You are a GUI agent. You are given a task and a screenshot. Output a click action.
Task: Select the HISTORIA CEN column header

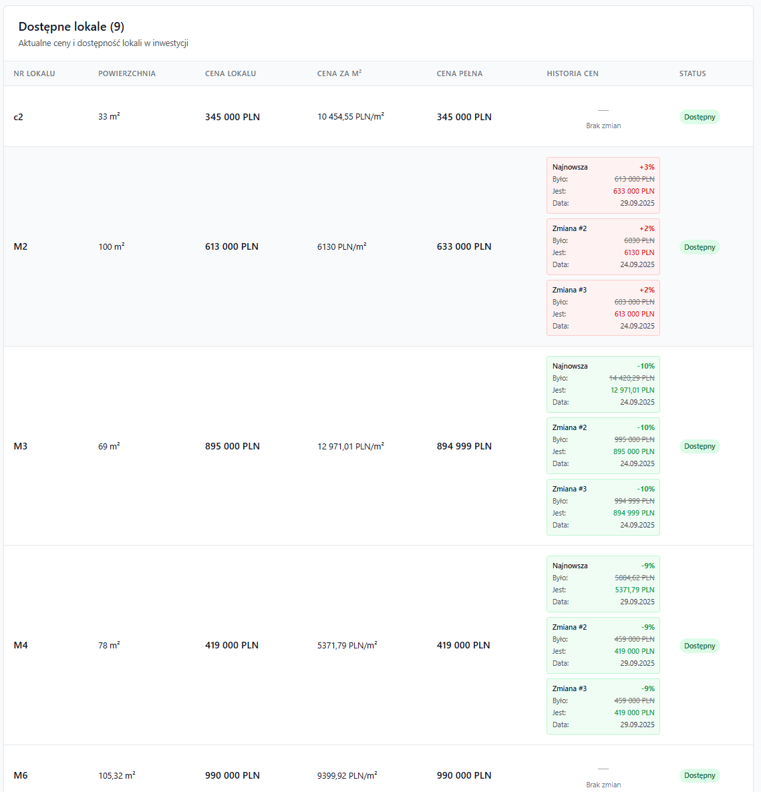pyautogui.click(x=572, y=73)
